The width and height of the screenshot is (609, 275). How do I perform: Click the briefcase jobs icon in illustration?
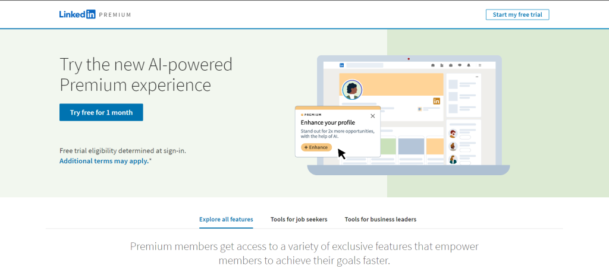[x=451, y=65]
